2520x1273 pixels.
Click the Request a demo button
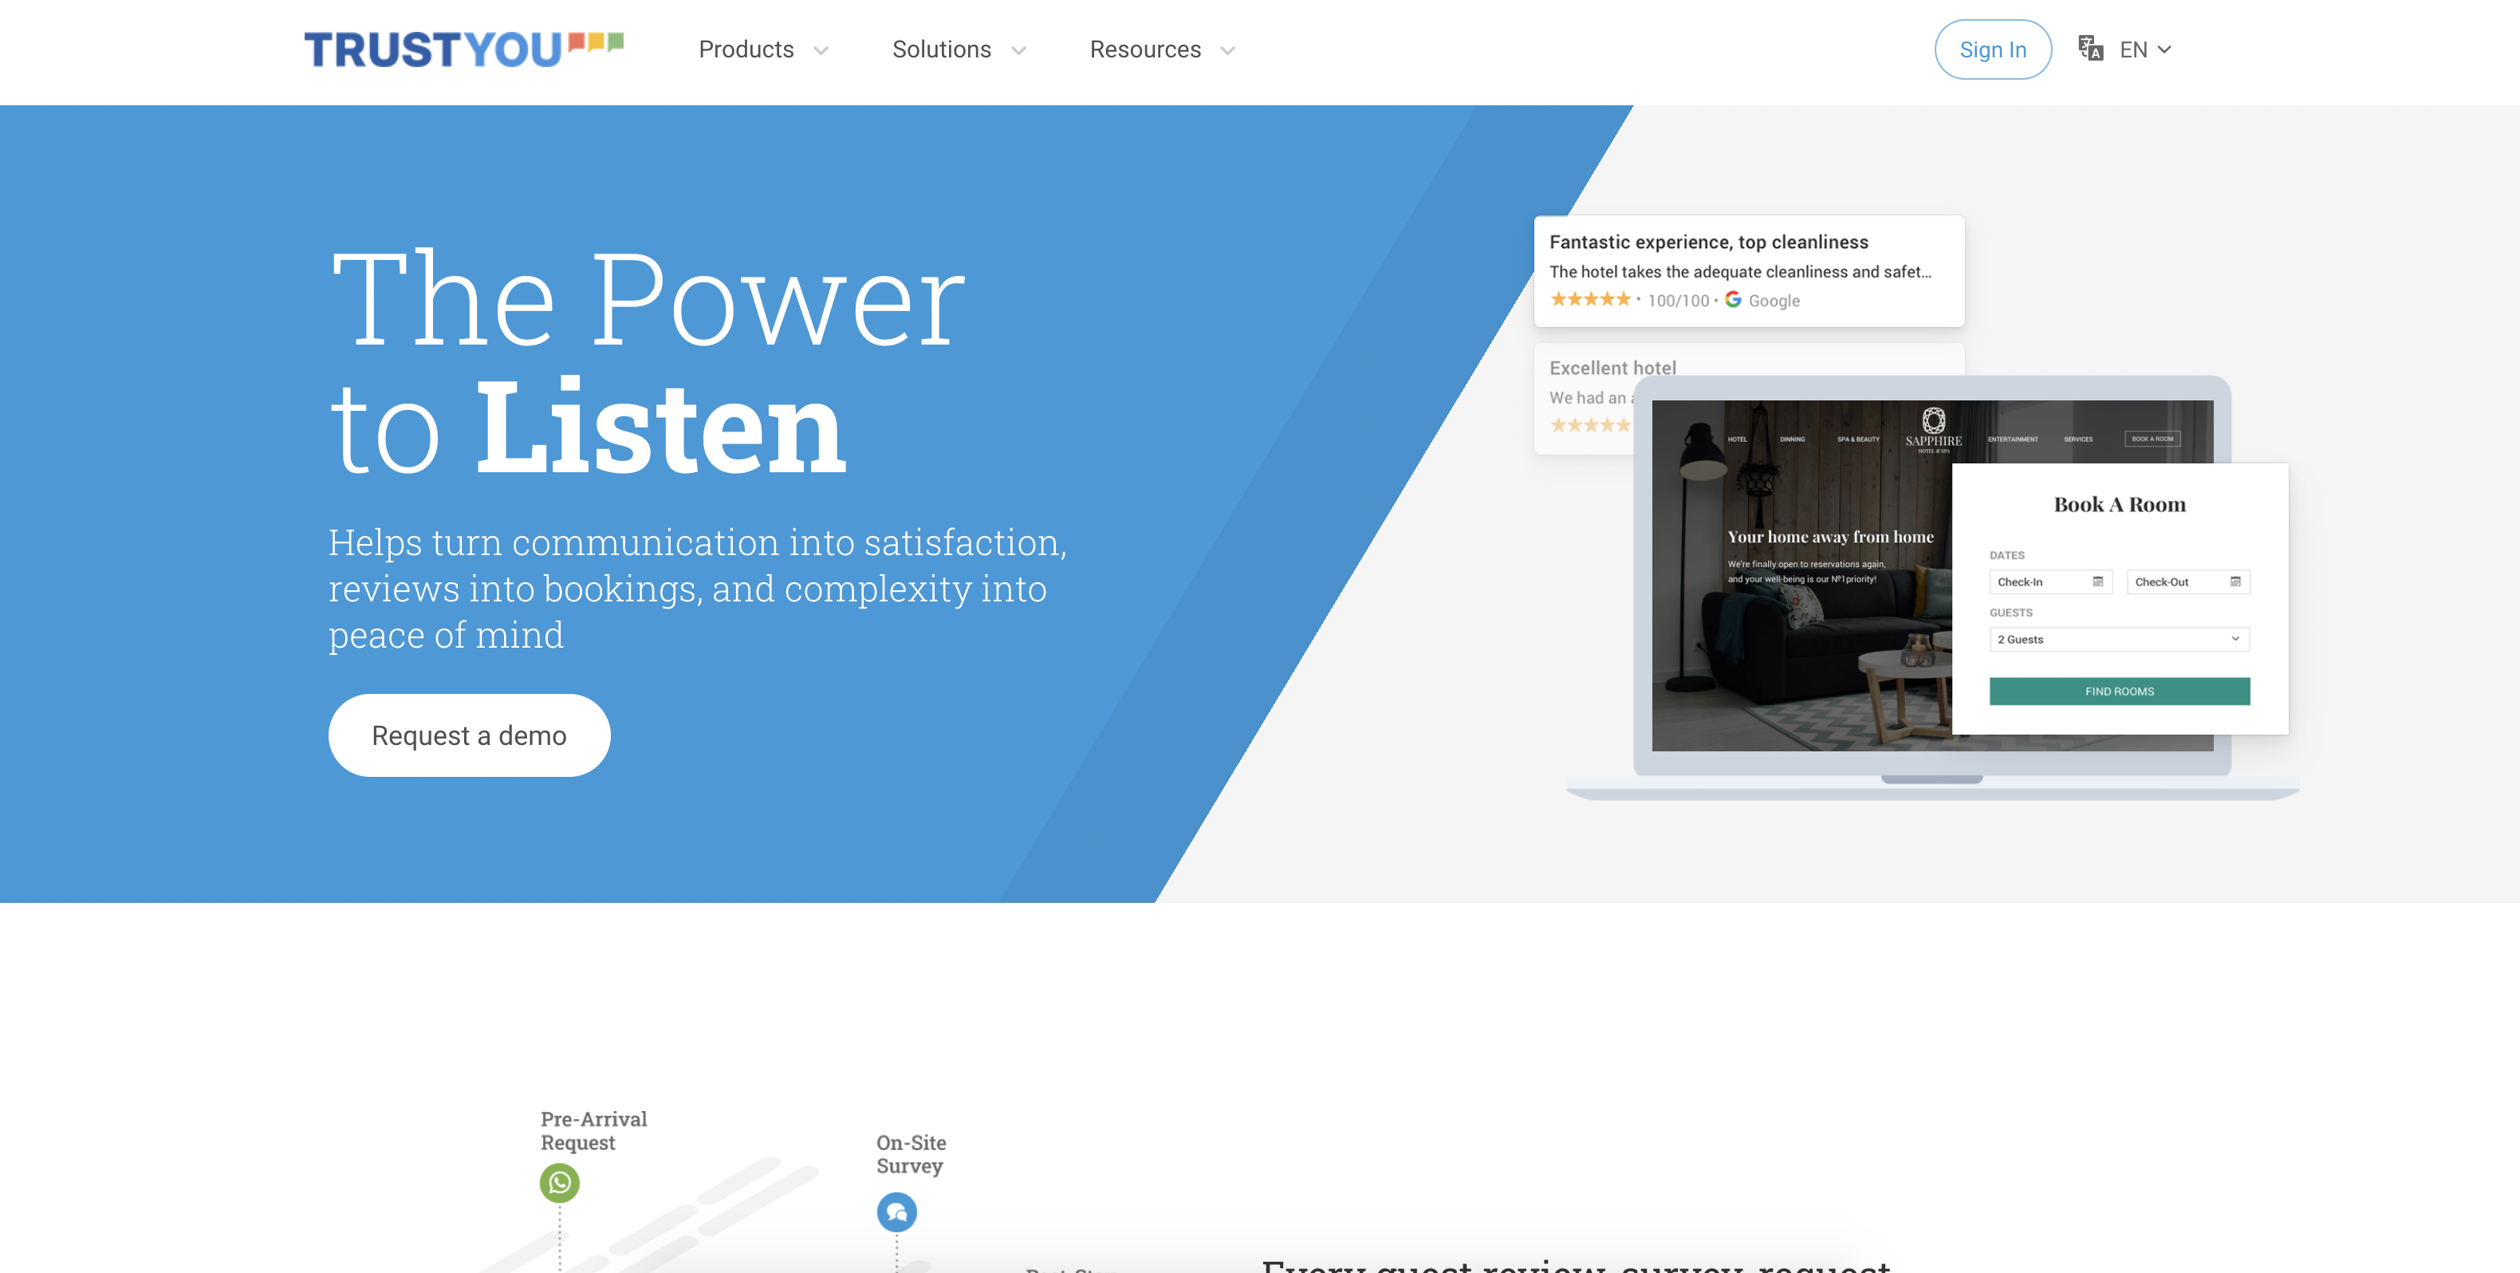click(469, 734)
